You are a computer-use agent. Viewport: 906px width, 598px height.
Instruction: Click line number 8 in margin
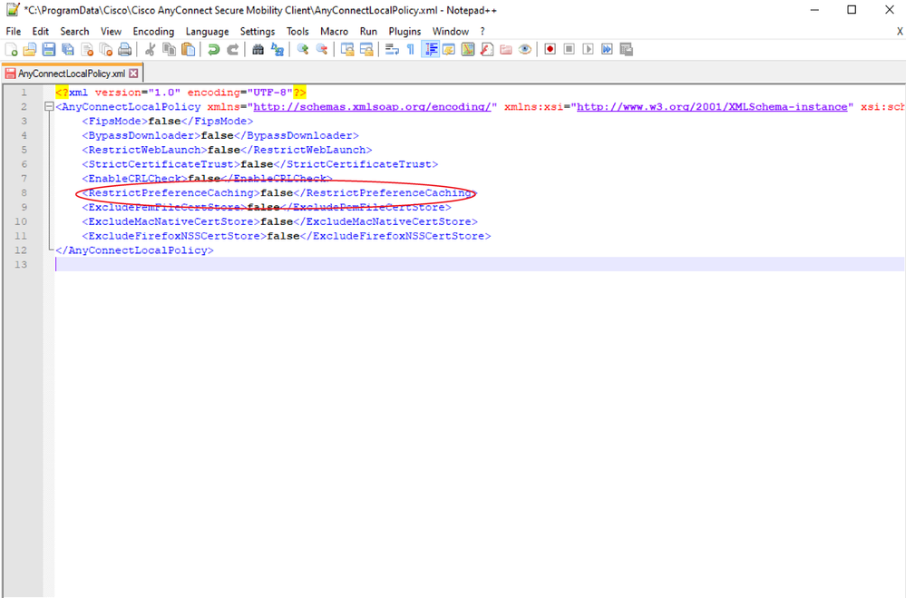(24, 192)
